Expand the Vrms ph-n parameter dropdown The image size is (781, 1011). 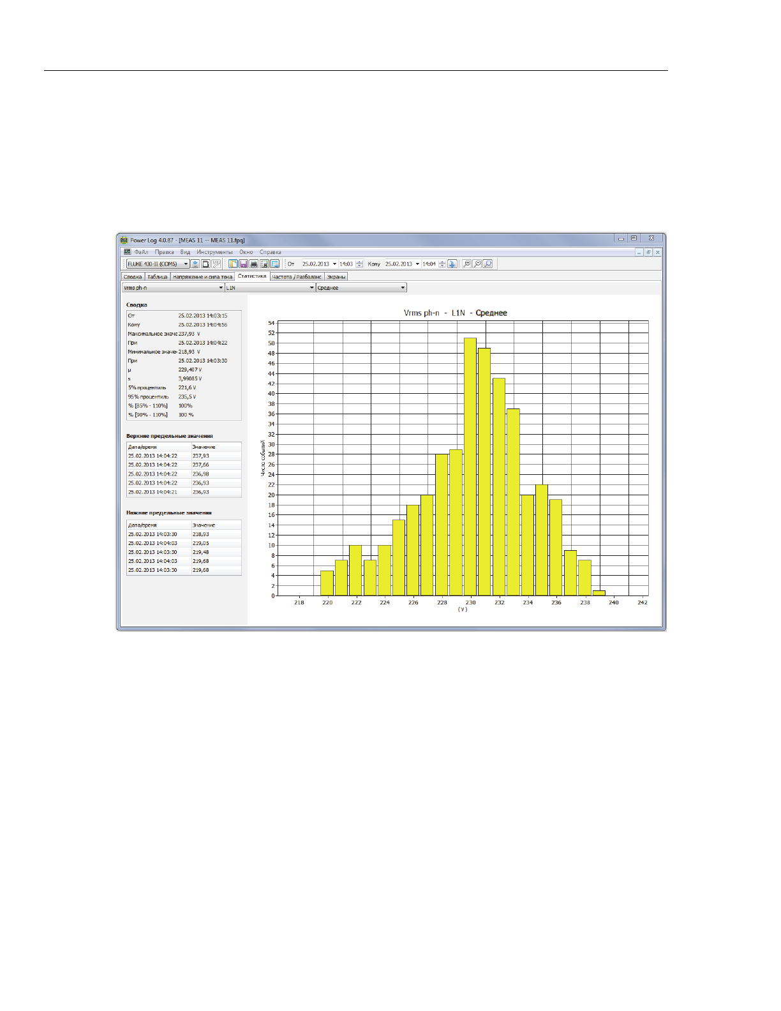click(x=221, y=288)
